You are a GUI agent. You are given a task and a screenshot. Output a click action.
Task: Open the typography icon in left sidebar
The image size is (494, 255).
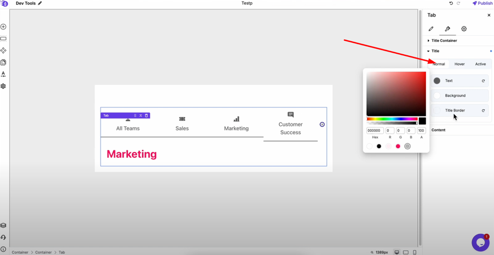click(x=3, y=74)
